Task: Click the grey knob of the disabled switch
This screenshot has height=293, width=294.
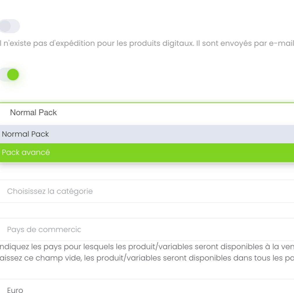Action: 6,26
